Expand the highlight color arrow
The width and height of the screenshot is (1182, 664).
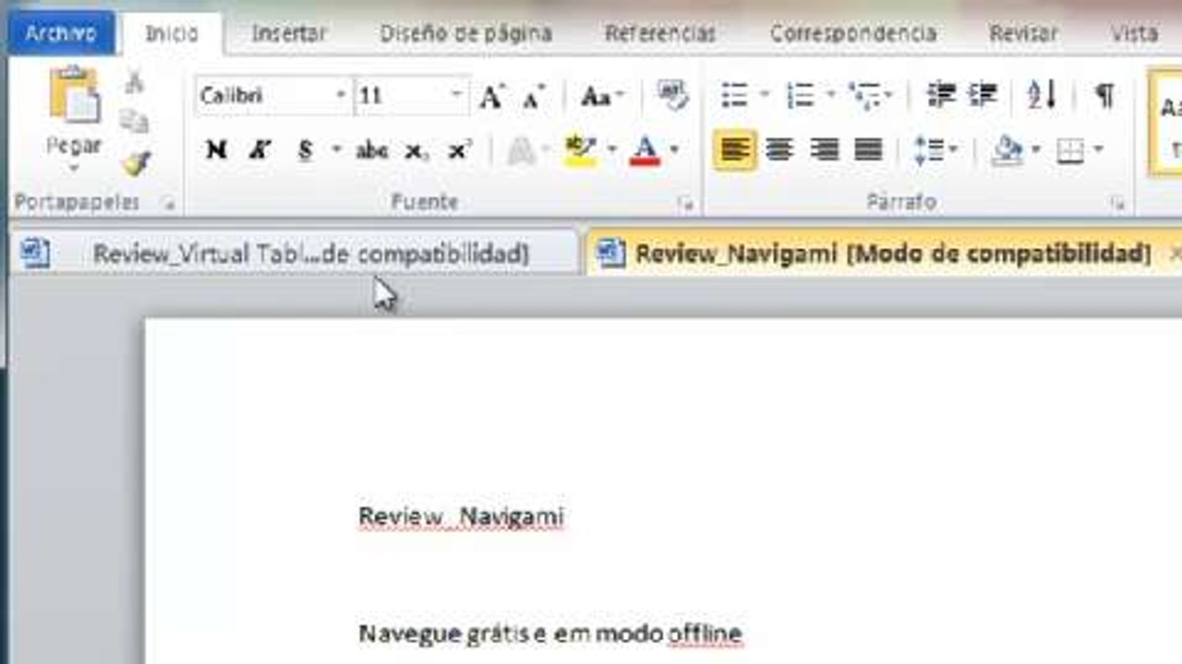611,149
